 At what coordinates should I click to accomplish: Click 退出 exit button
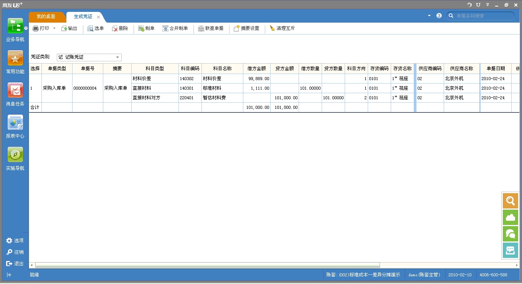coord(15,264)
